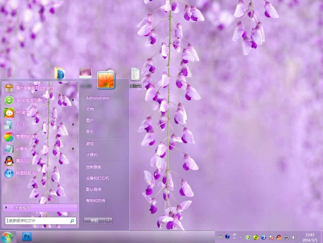
Task: Expand 所有程序 to show all programs
Action: click(x=23, y=208)
